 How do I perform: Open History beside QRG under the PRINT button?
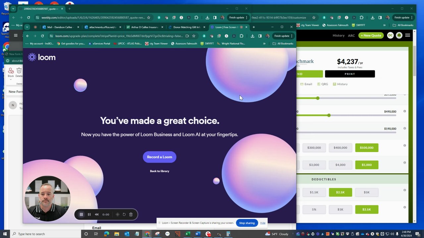coord(340,84)
